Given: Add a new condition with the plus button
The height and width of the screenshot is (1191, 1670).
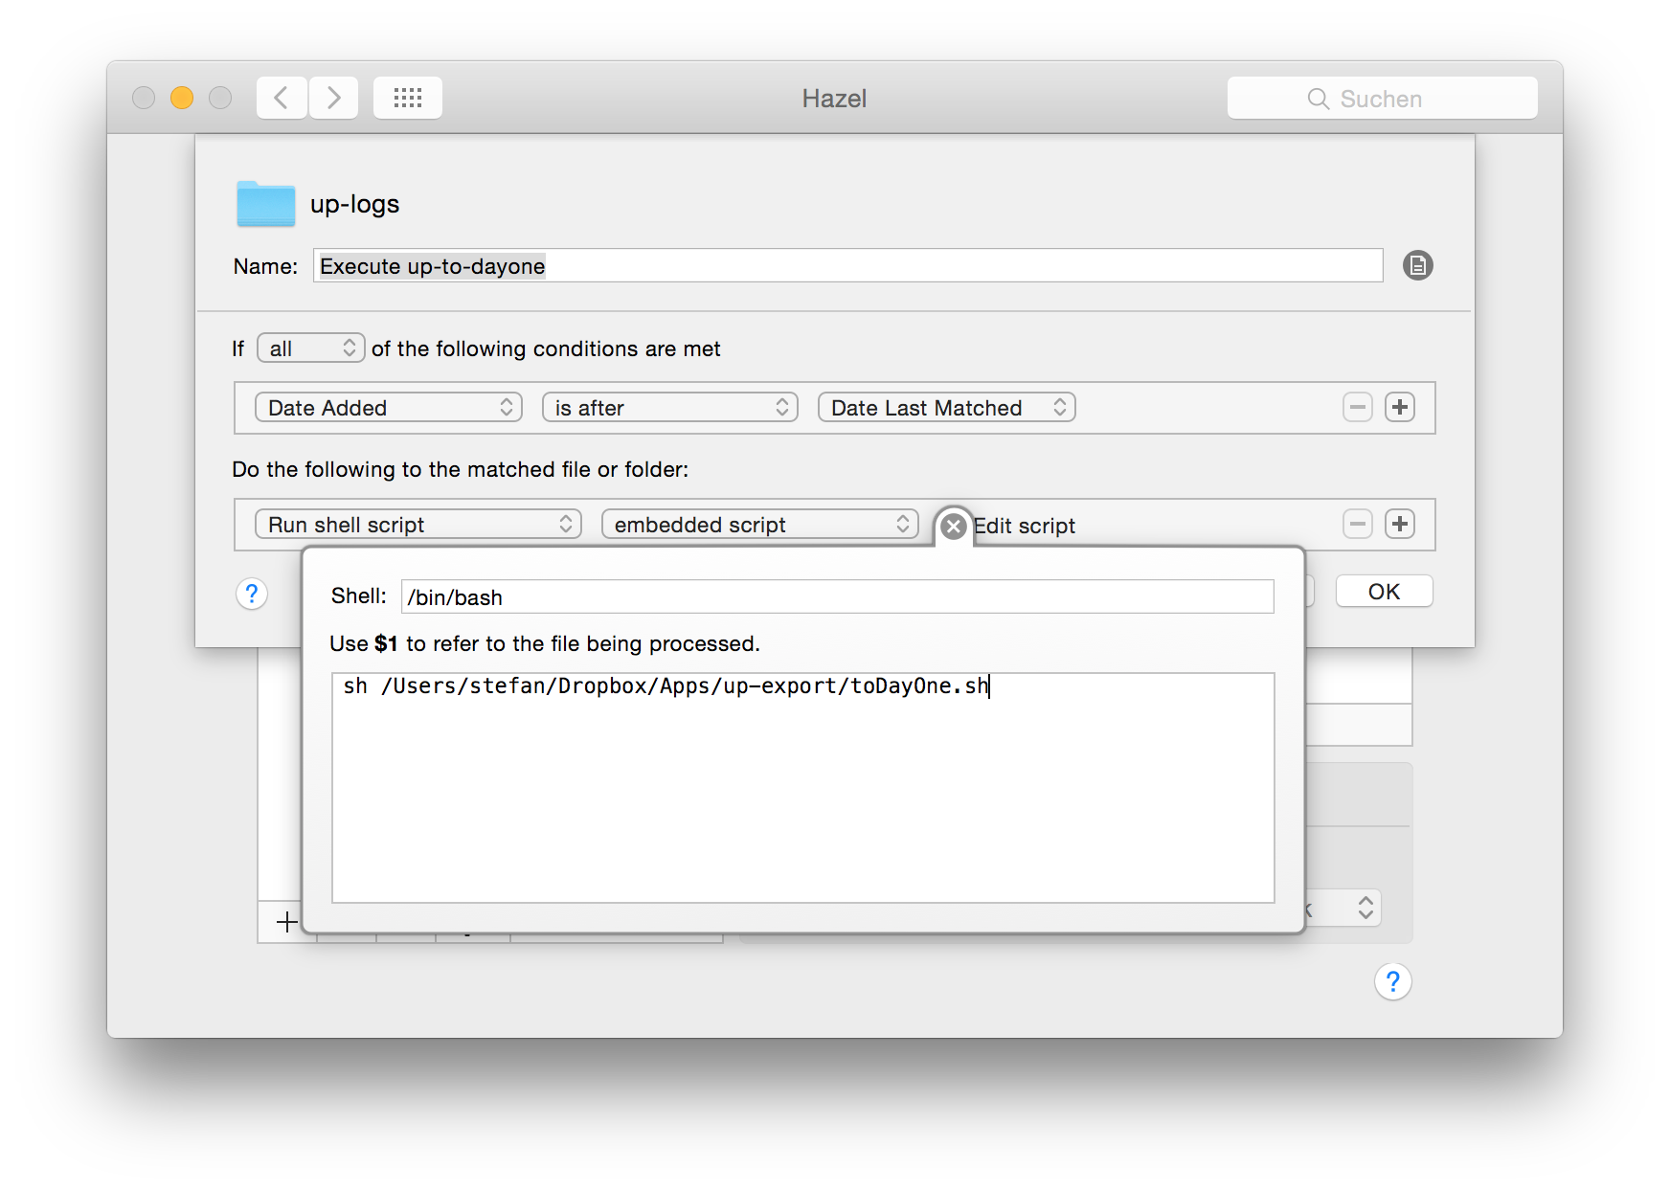Looking at the screenshot, I should point(1399,407).
